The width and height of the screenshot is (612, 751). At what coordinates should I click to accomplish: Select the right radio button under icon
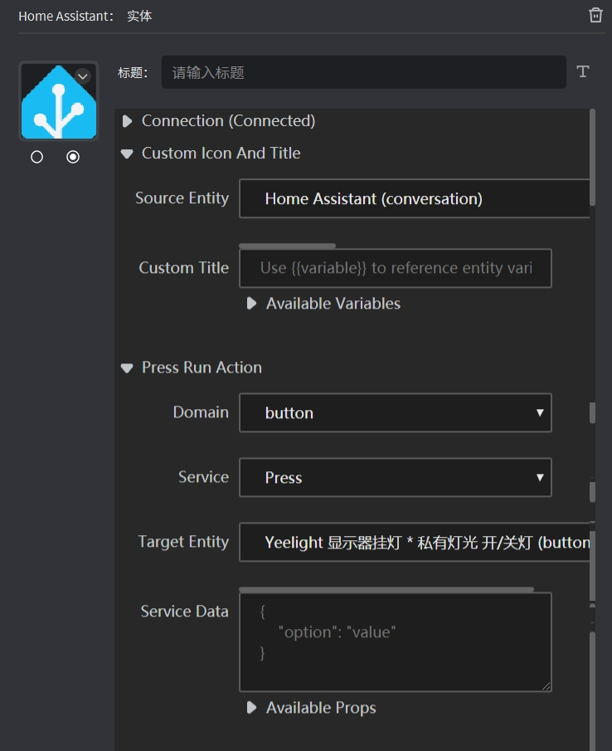click(x=73, y=157)
